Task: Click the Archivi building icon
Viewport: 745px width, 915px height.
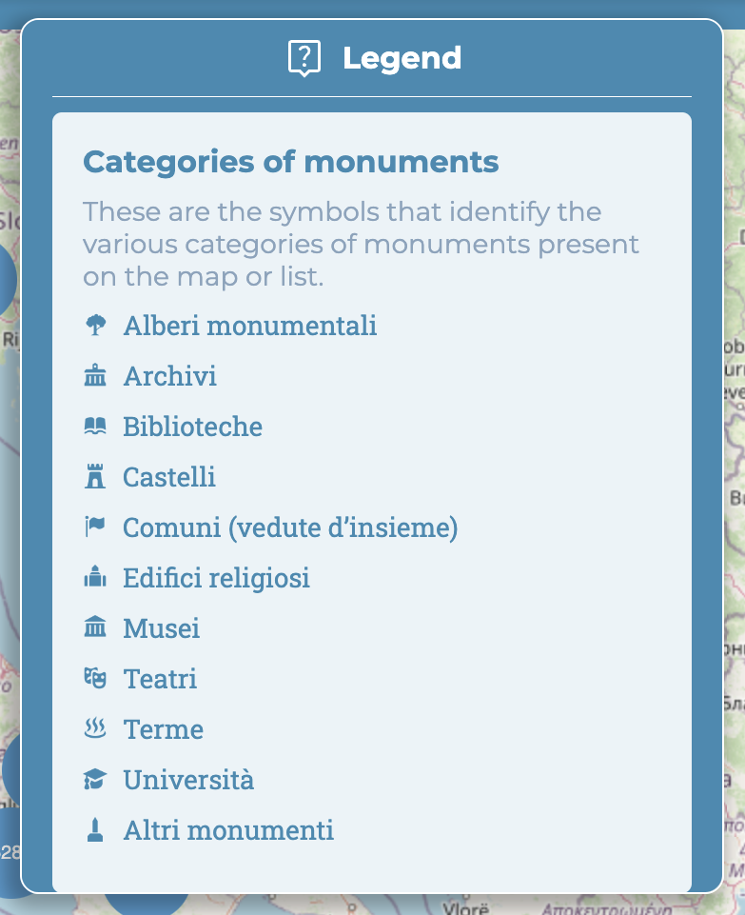Action: point(95,376)
